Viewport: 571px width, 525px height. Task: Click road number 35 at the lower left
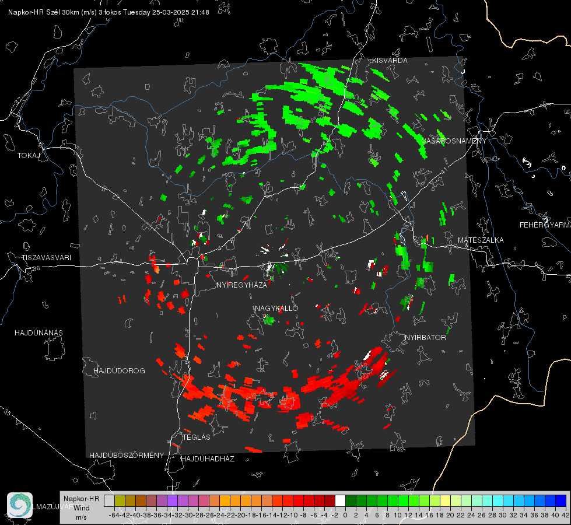click(x=8, y=413)
